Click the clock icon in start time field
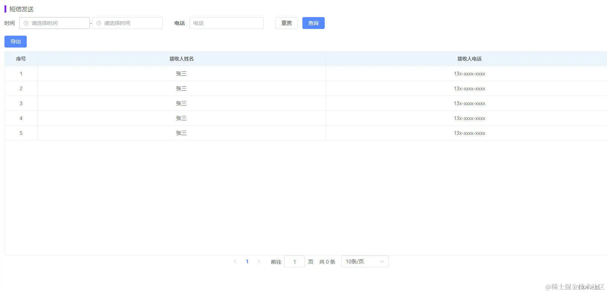The width and height of the screenshot is (607, 293). click(x=26, y=23)
